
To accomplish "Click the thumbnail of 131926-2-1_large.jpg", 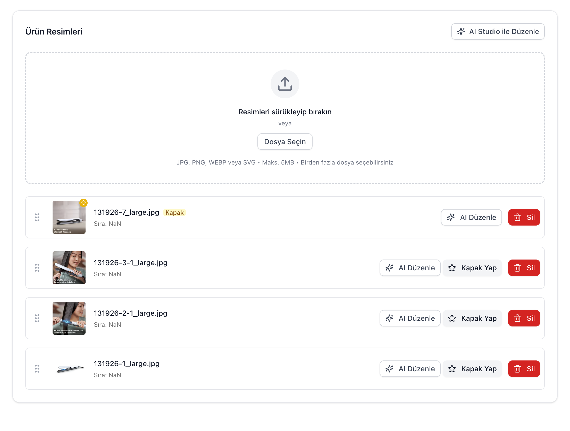I will [x=69, y=318].
